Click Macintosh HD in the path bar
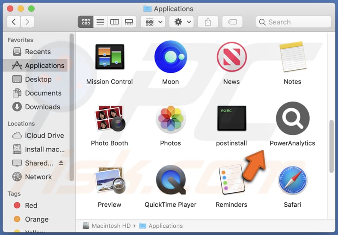This screenshot has height=235, width=338. 107,226
